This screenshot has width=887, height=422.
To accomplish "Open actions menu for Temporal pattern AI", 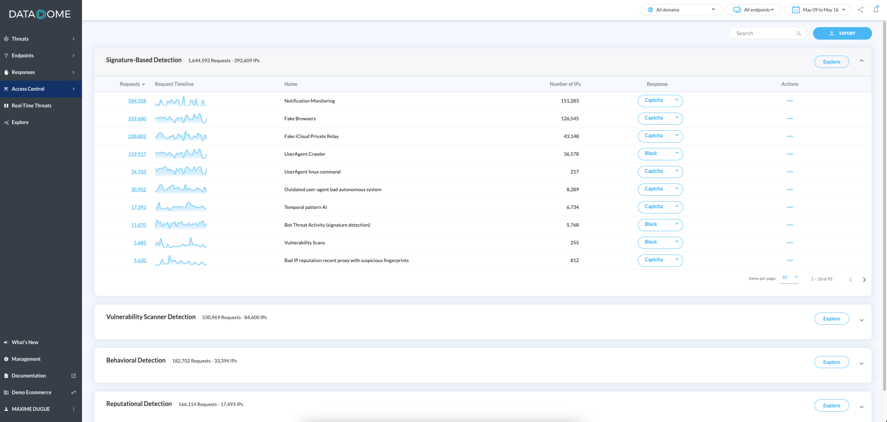I will coord(790,207).
